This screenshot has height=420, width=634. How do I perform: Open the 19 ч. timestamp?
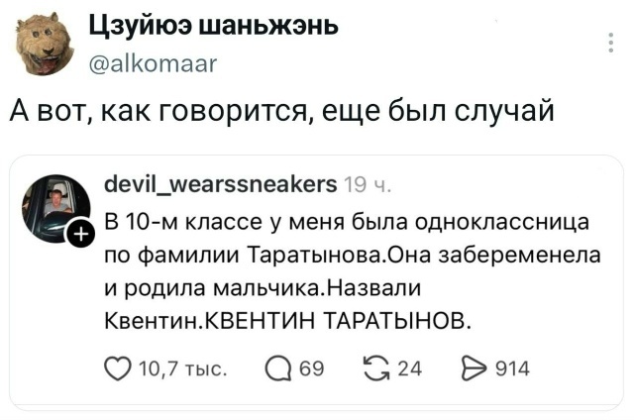pos(368,185)
